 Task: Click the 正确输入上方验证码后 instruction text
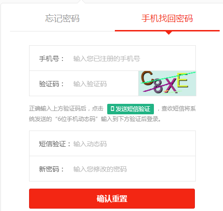(58, 109)
